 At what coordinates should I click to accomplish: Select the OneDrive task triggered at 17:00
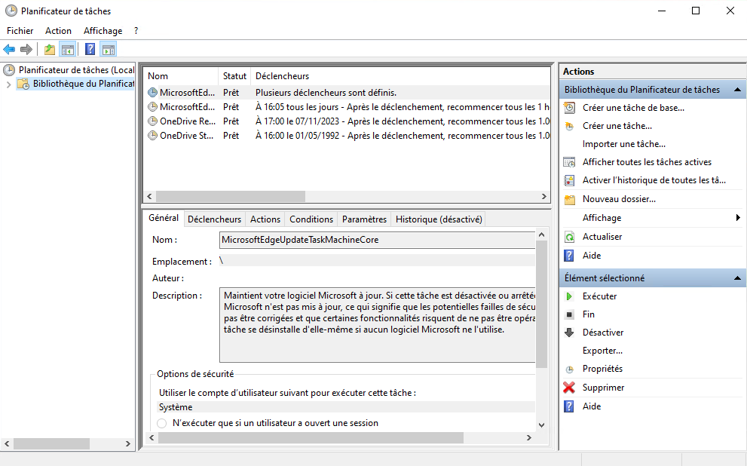click(x=188, y=121)
